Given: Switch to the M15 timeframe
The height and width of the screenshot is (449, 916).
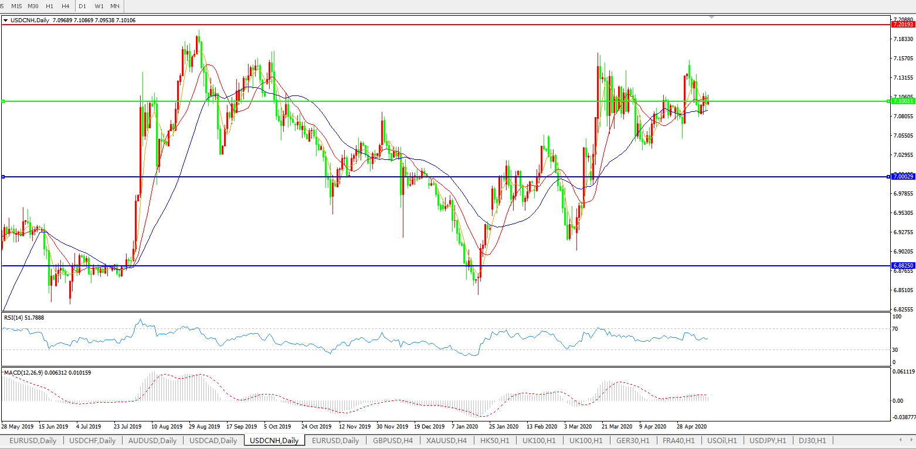Looking at the screenshot, I should tap(16, 6).
